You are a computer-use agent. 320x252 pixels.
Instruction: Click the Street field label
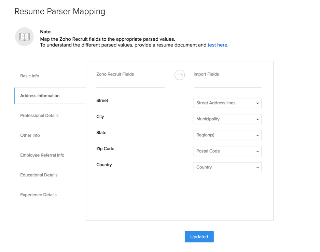[x=102, y=101]
